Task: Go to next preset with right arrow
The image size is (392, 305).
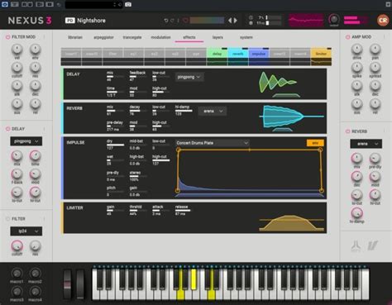Action: tap(236, 21)
